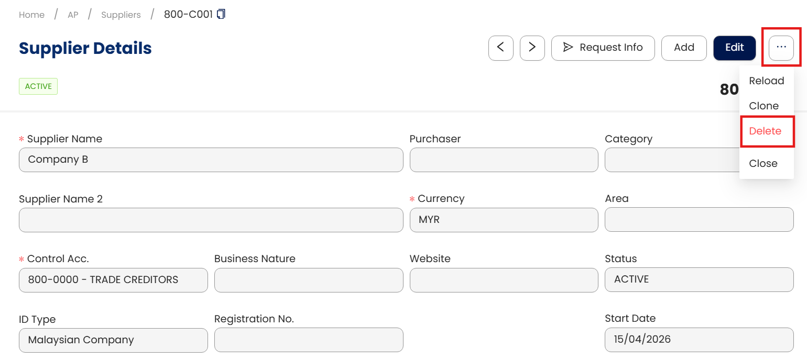
Task: Open the ID Type field
Action: [113, 340]
